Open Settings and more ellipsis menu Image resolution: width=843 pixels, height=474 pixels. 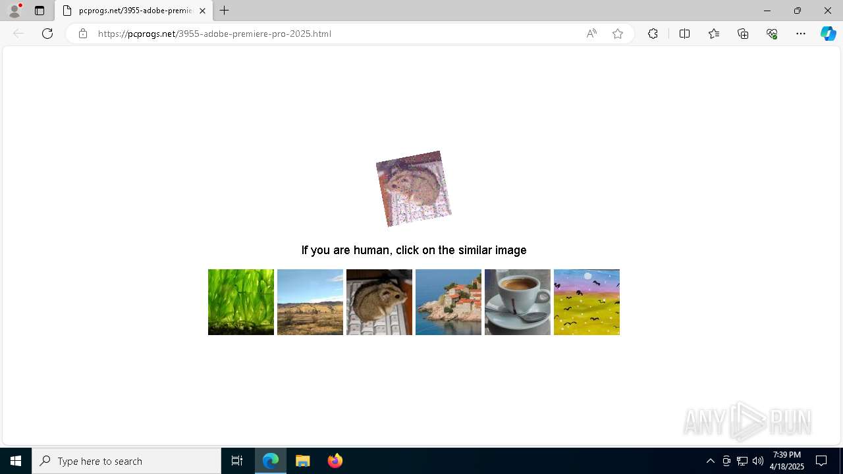(x=801, y=34)
